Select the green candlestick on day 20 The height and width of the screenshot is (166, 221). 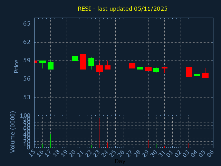(75, 58)
